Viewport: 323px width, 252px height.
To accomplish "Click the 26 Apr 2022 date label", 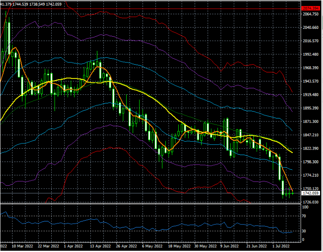I will coord(127,246).
